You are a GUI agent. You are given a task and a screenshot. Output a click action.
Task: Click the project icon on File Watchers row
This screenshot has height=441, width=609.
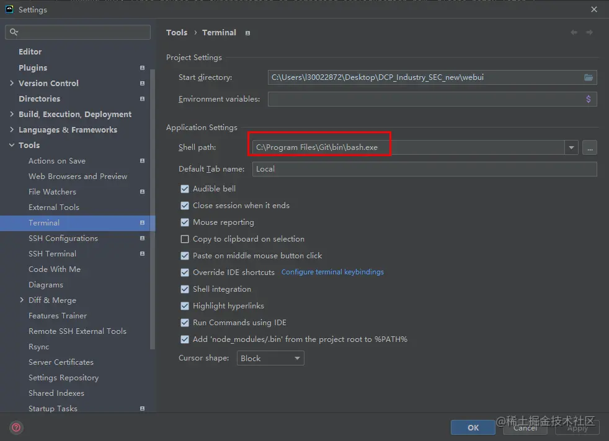(x=142, y=191)
